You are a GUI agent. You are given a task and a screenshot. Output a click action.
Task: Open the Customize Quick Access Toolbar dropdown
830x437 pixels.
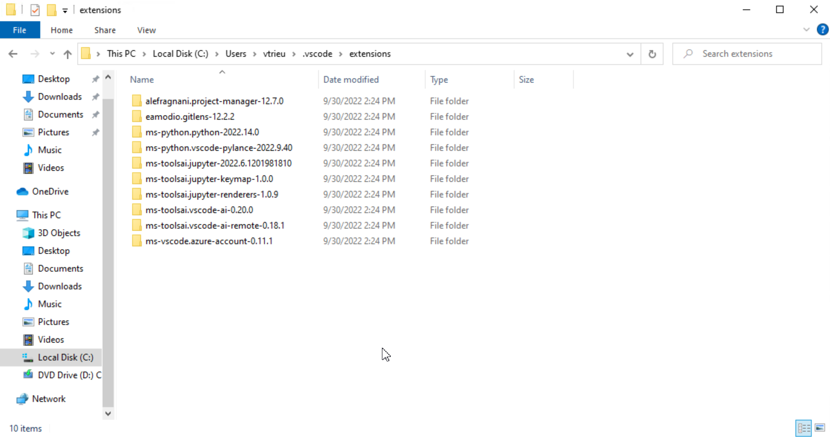65,10
